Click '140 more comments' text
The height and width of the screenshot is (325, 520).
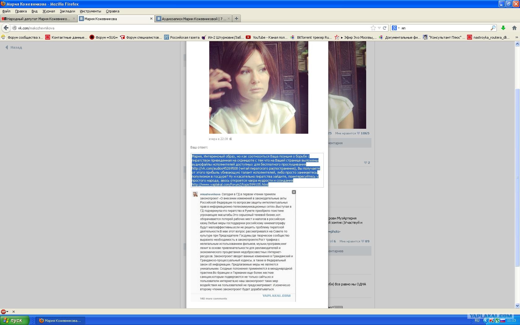pyautogui.click(x=213, y=299)
